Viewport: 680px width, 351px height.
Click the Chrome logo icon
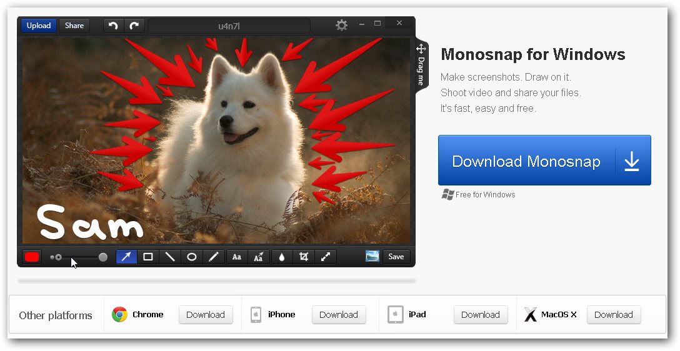coord(119,315)
